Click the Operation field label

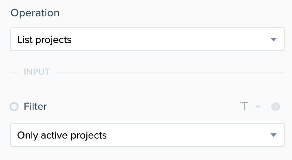(x=35, y=13)
